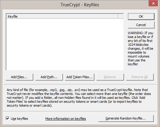Screen dimensions: 160x127
Task: Select Add Token Files button
Action: point(80,77)
